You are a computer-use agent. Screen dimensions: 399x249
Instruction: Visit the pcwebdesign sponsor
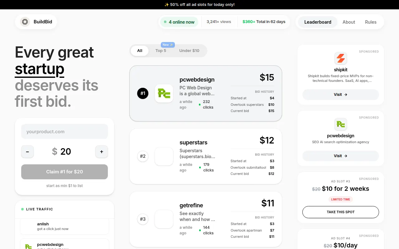[341, 156]
